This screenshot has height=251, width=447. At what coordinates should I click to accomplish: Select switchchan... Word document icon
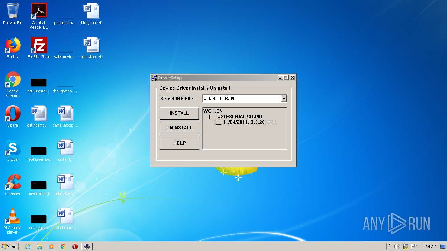[65, 219]
